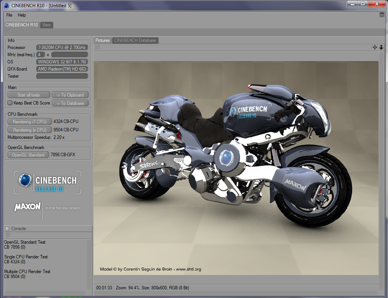Click the MAXON logo in left panel
388x298 pixels.
pyautogui.click(x=28, y=207)
